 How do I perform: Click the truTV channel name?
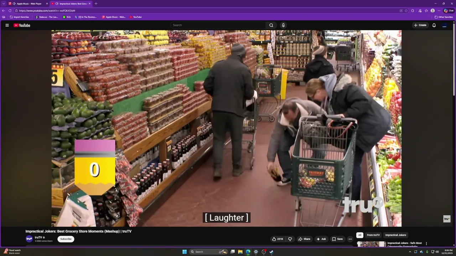(38, 238)
